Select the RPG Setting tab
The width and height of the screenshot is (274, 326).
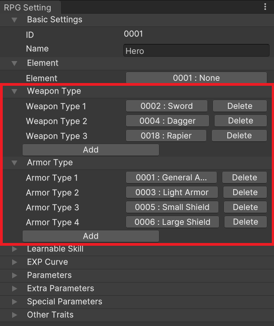coord(28,8)
